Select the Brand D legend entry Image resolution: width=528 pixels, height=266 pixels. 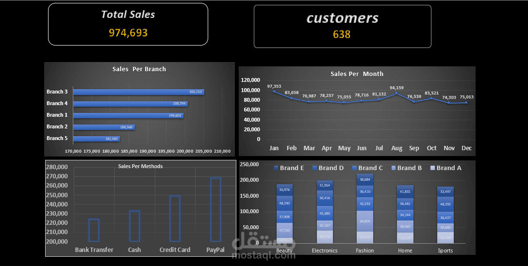pyautogui.click(x=328, y=168)
